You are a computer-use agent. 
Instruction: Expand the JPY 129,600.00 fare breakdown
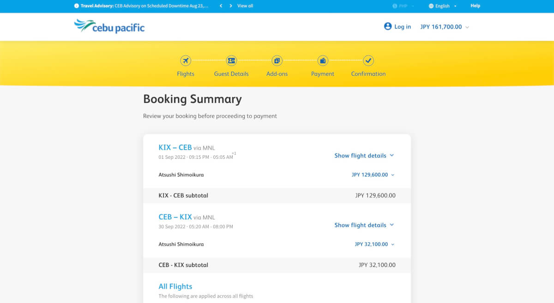tap(373, 175)
